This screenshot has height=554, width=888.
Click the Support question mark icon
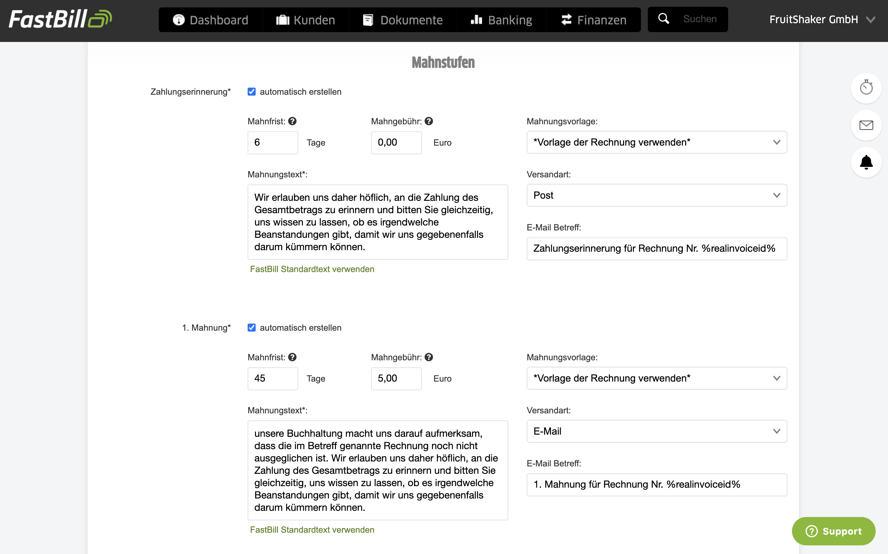point(811,531)
